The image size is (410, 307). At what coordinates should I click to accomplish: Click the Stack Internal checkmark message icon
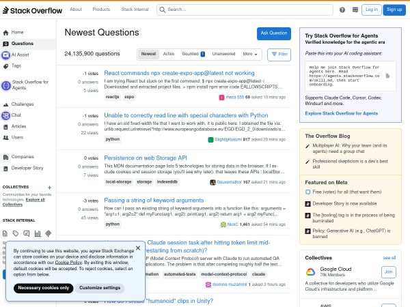[x=27, y=233]
